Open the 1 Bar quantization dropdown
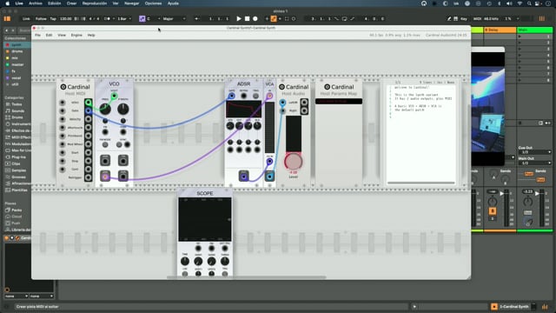The image size is (556, 313). tap(124, 19)
